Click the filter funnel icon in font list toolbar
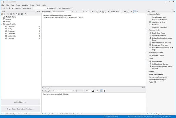 [131, 11]
